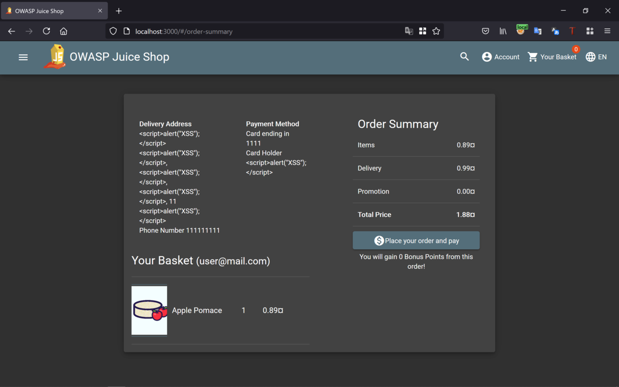Screen dimensions: 619x387
Task: Click the basket item count badge
Action: (576, 50)
